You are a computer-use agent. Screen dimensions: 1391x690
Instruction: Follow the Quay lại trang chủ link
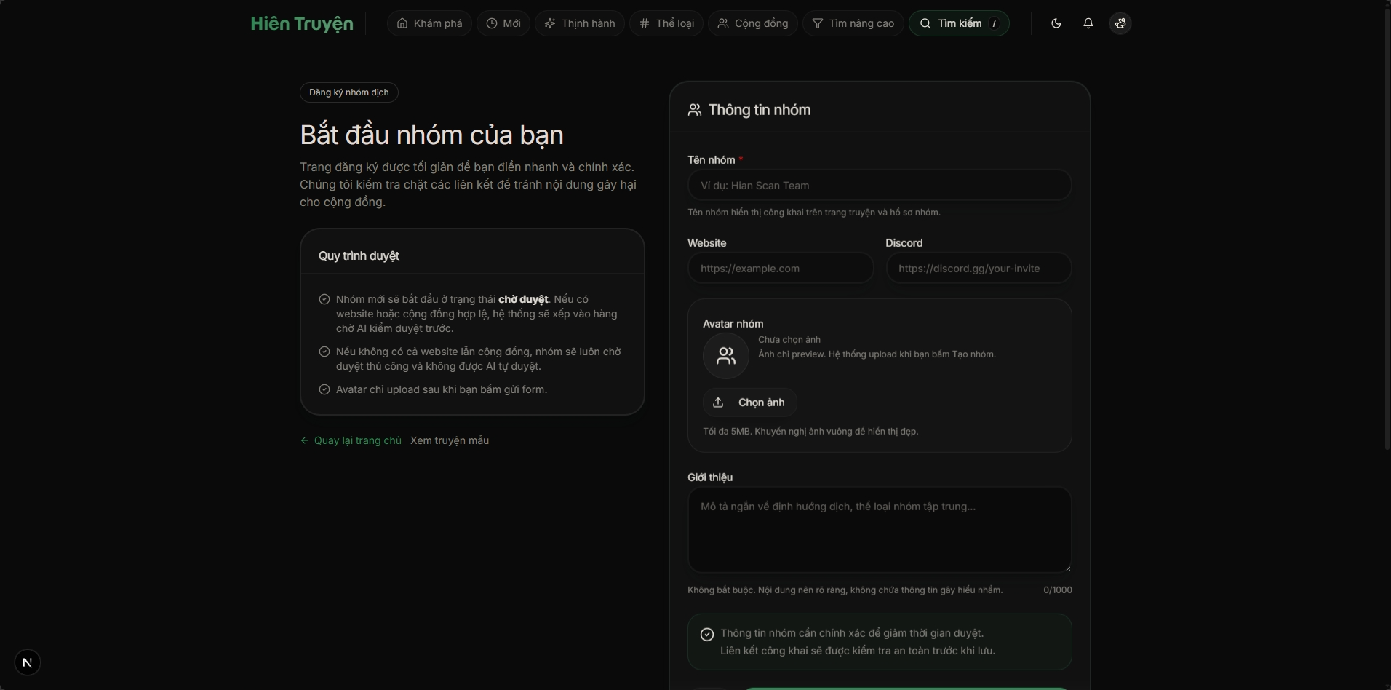(x=351, y=440)
